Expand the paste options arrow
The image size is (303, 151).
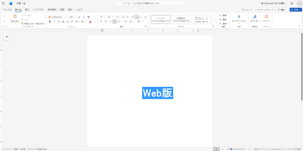(15, 24)
